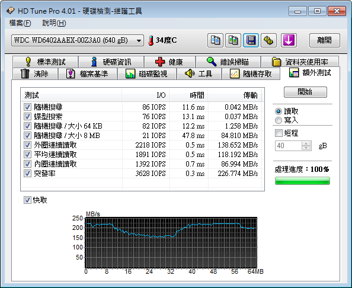Click the folder icon on 資料夾使用率 tab
The height and width of the screenshot is (288, 352).
tap(276, 62)
